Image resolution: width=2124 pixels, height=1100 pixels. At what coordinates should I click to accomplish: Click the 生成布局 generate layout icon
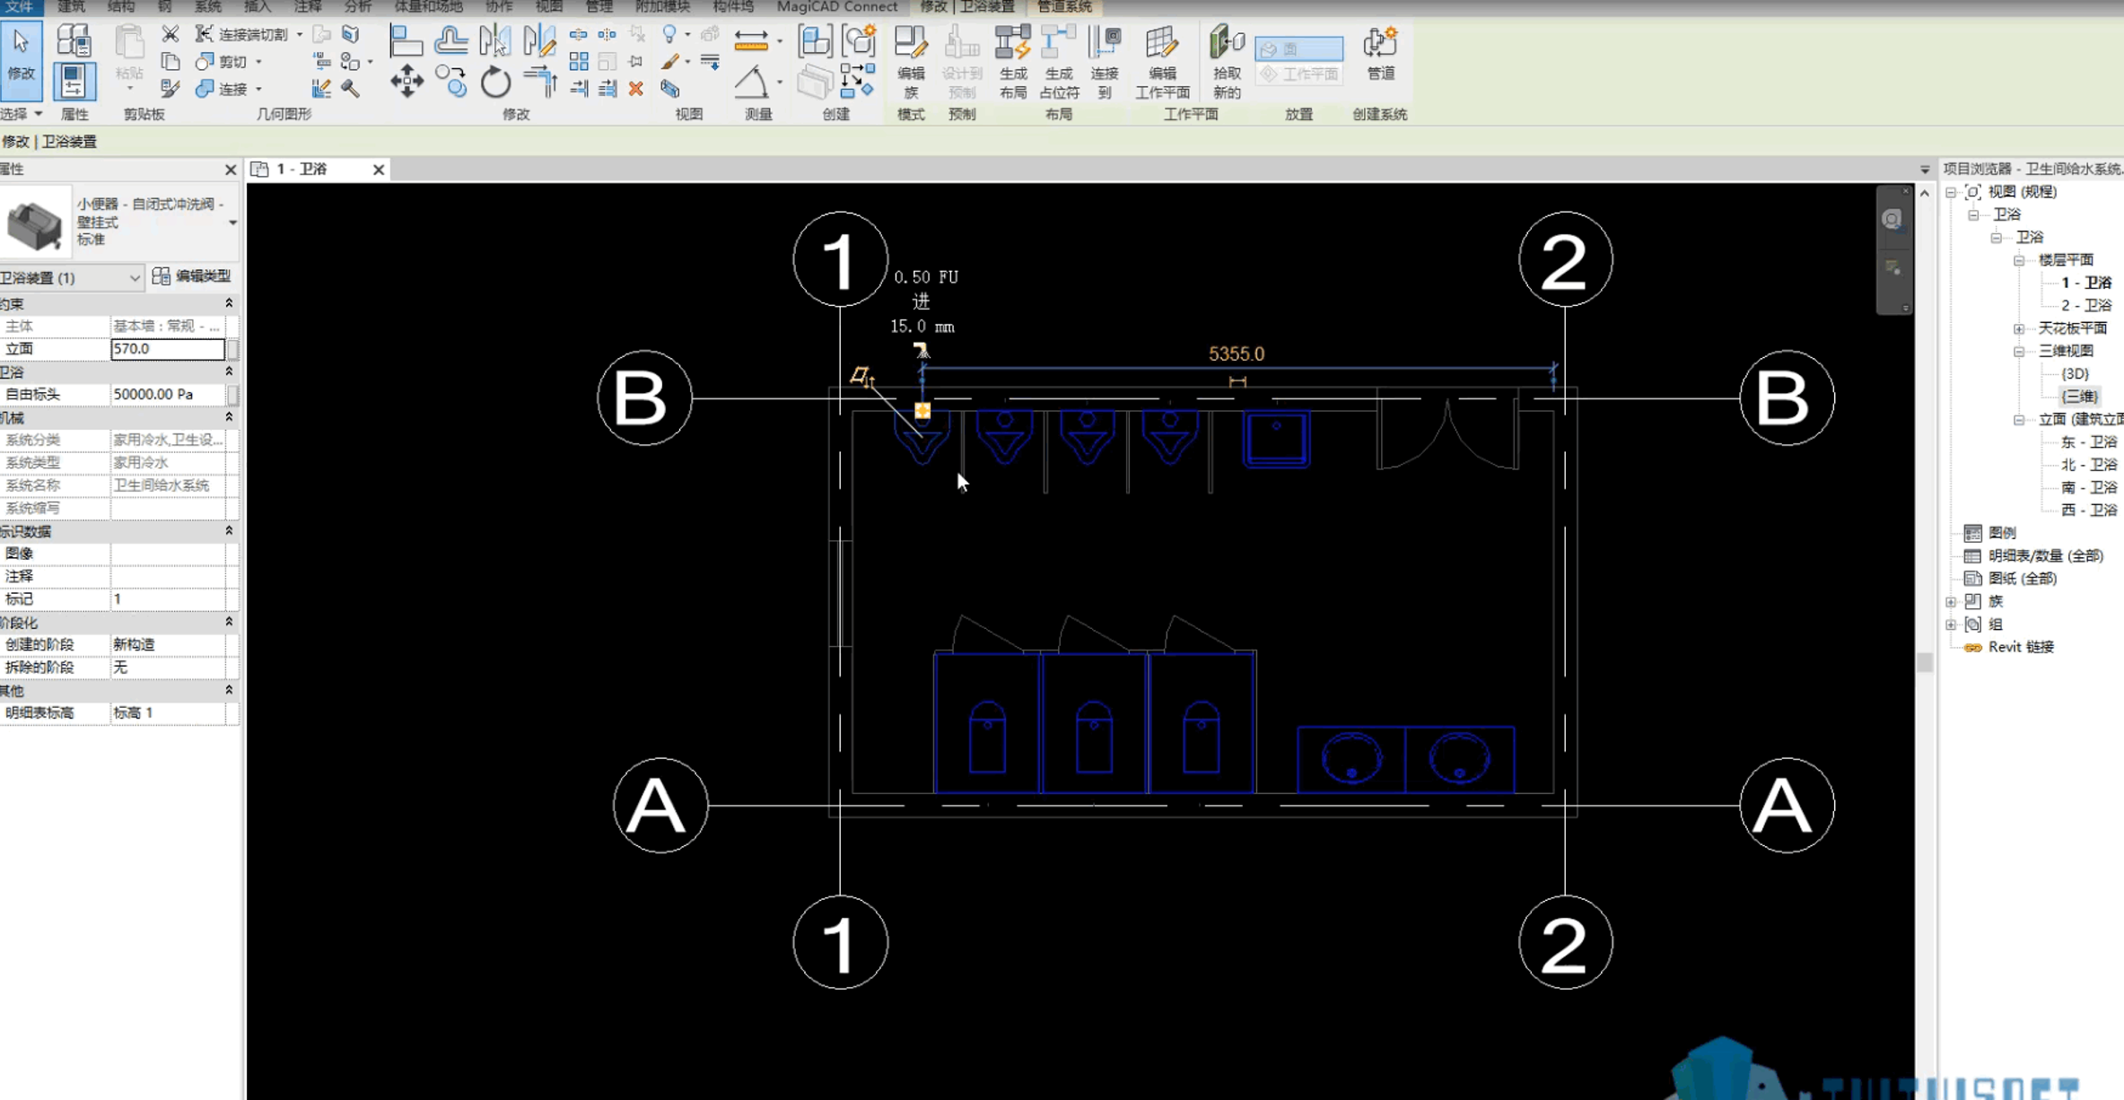[1012, 61]
